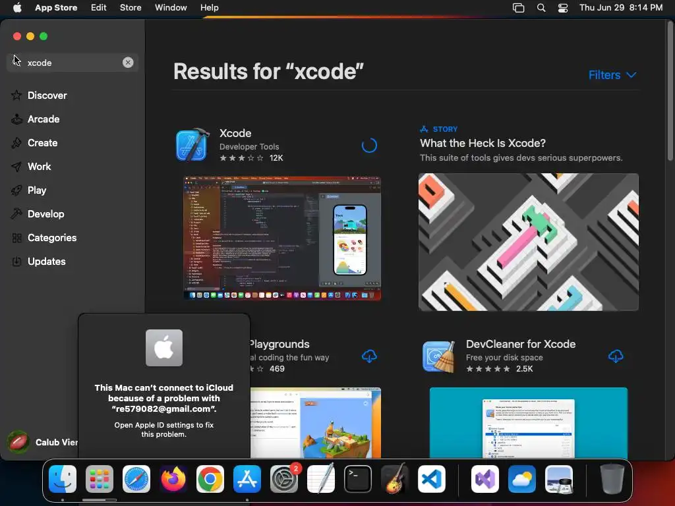The image size is (675, 506).
Task: Click the iCloud connection error message
Action: tap(164, 398)
